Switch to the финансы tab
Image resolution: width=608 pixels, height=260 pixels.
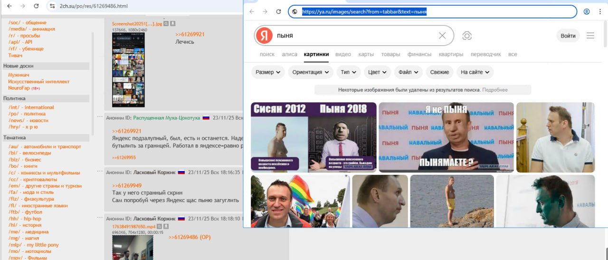coord(419,54)
